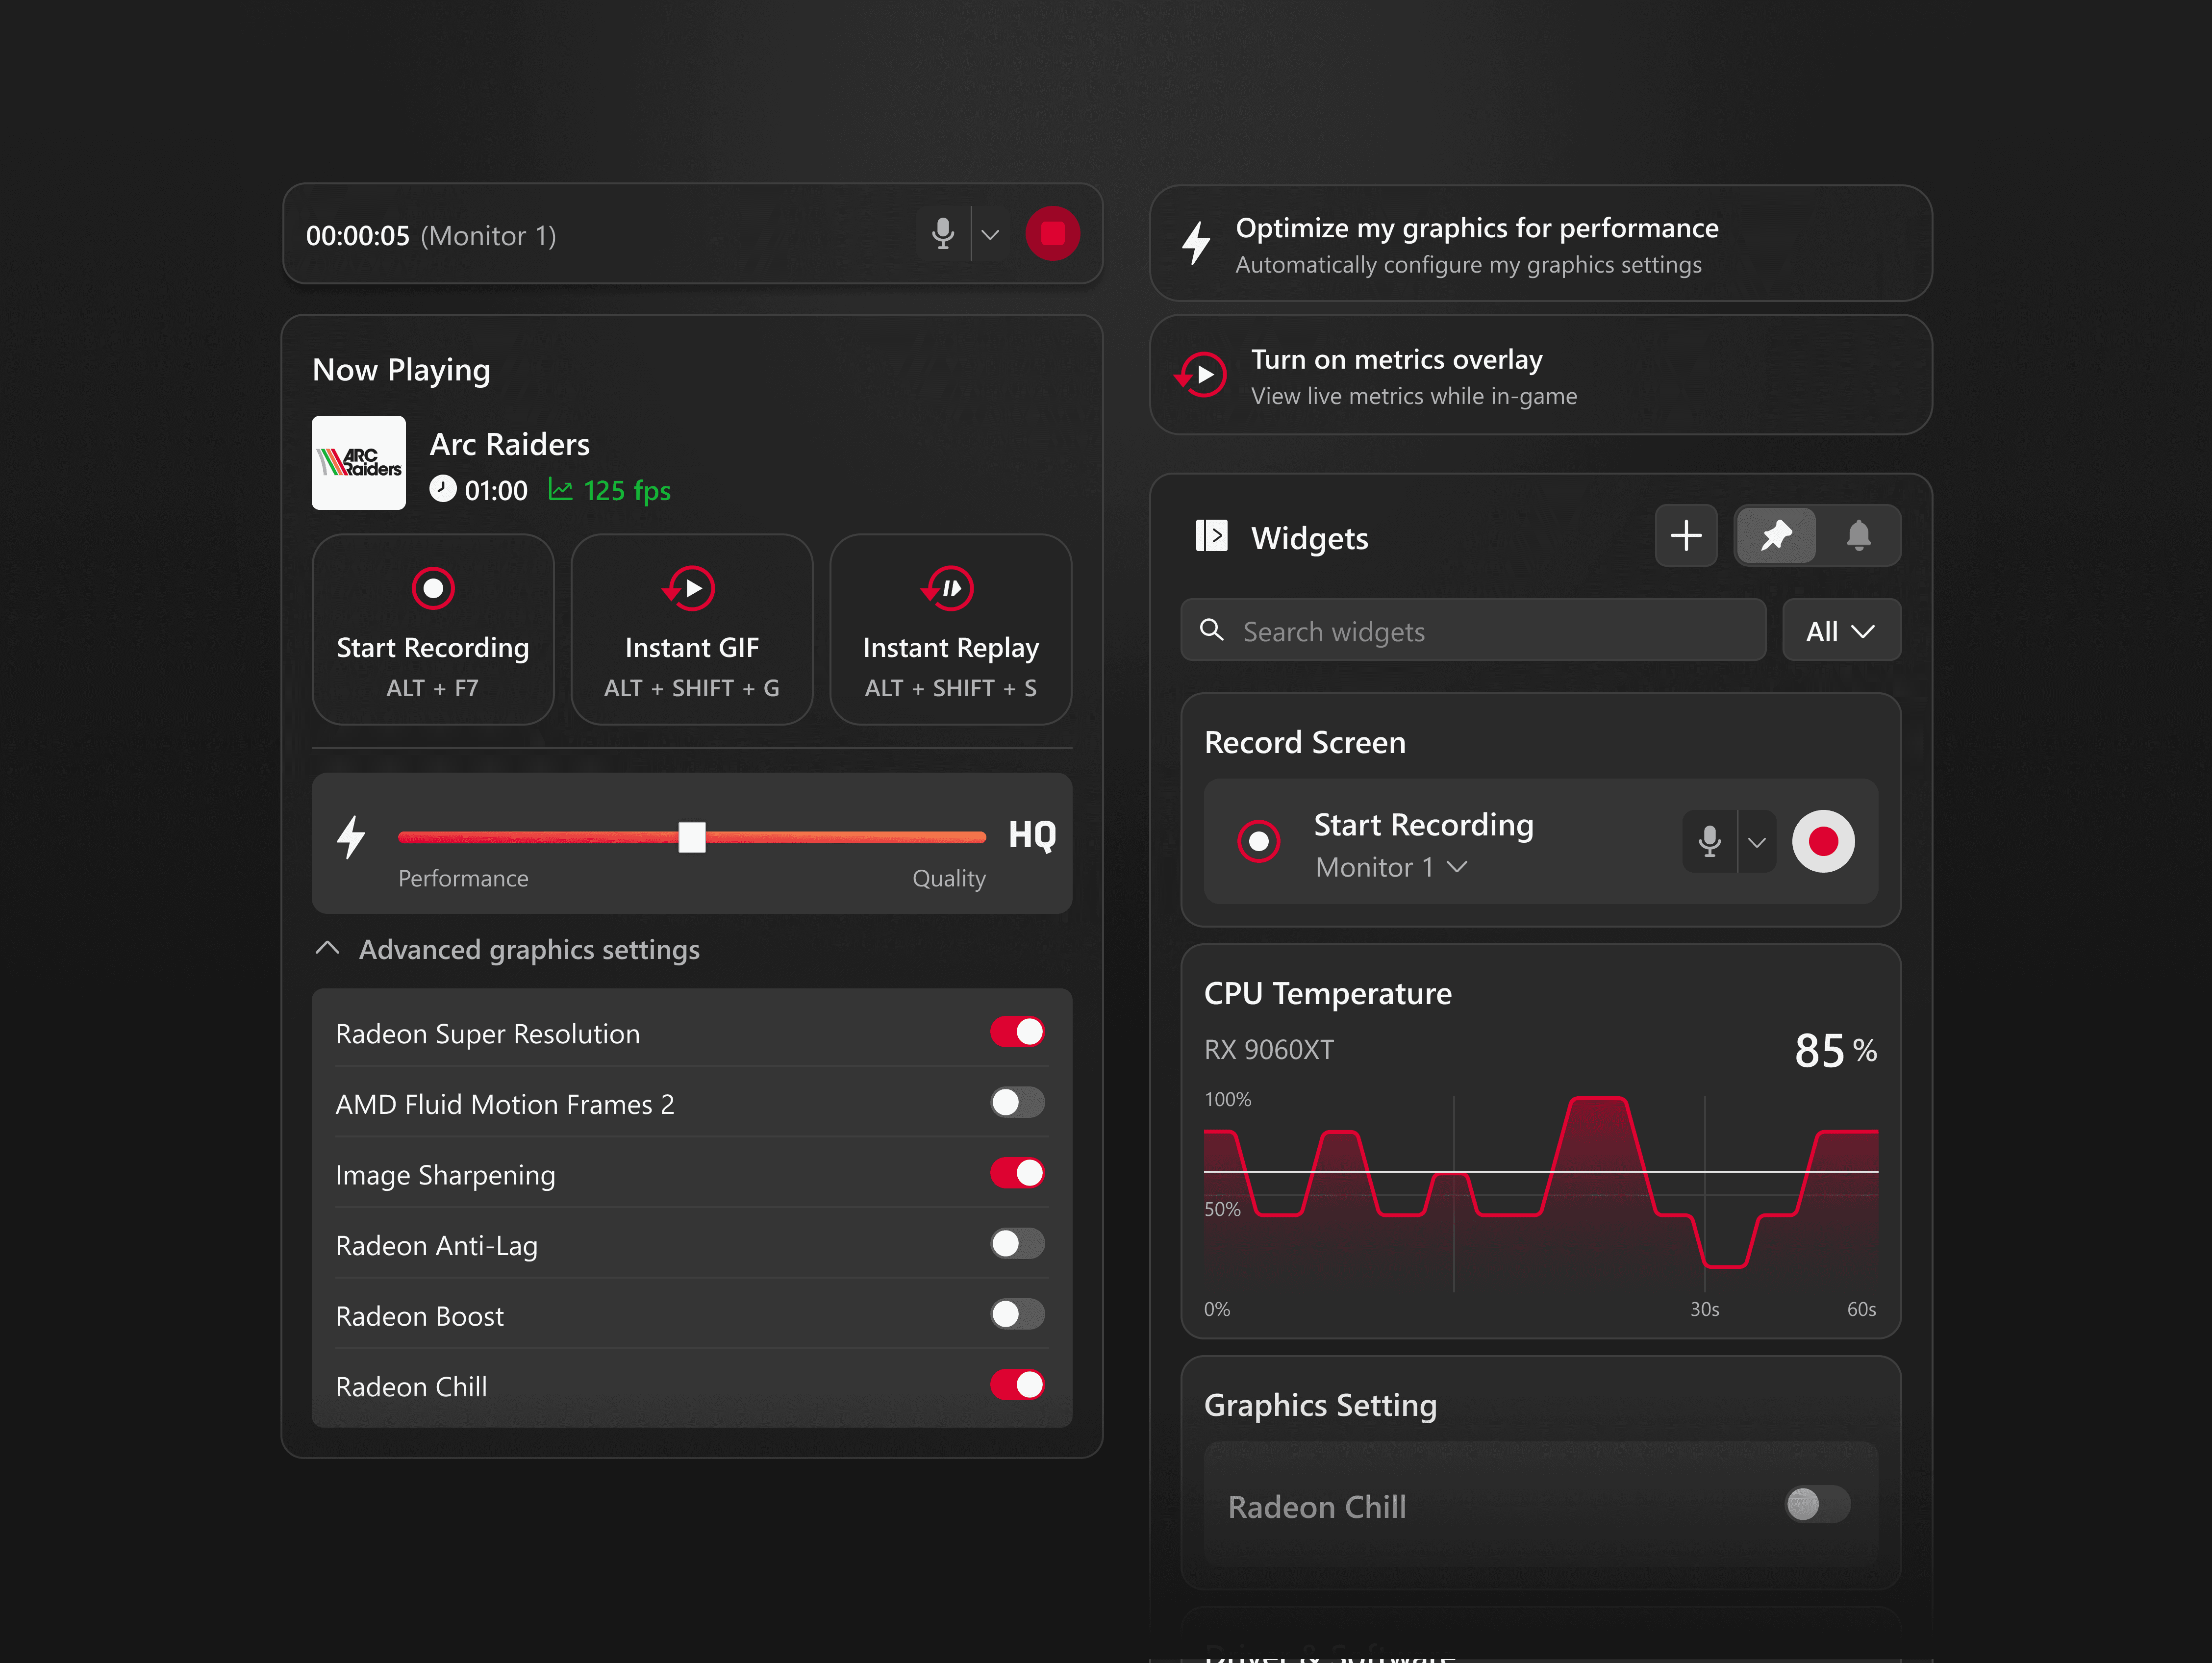Viewport: 2212px width, 1663px height.
Task: Toggle microphone in Record Screen widget
Action: pyautogui.click(x=1710, y=841)
